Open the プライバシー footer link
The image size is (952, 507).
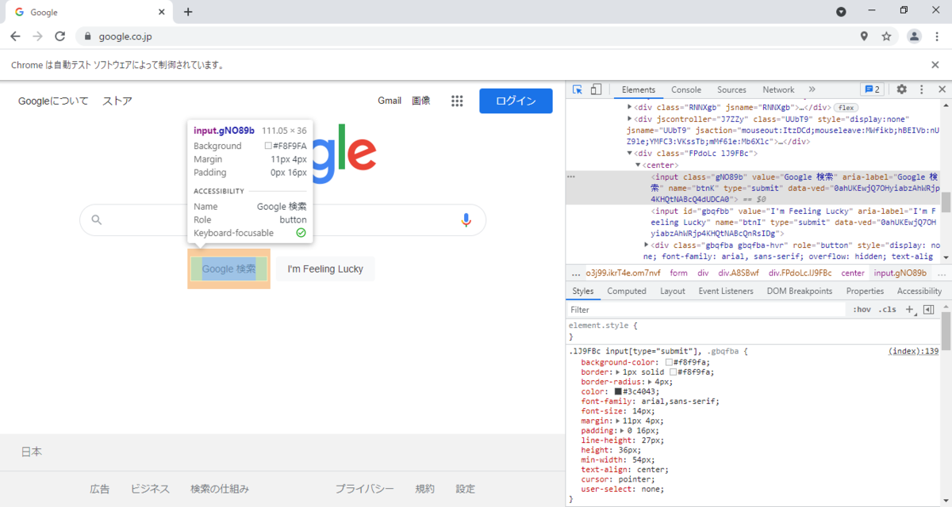click(x=364, y=489)
